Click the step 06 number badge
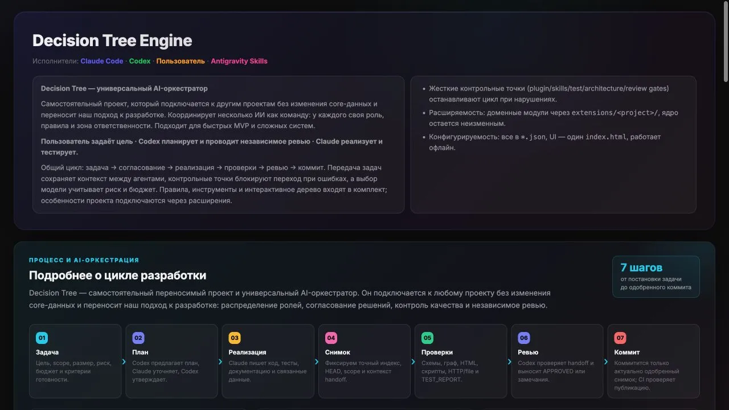 524,338
